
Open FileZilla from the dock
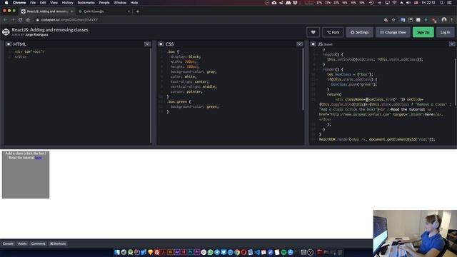pyautogui.click(x=157, y=252)
